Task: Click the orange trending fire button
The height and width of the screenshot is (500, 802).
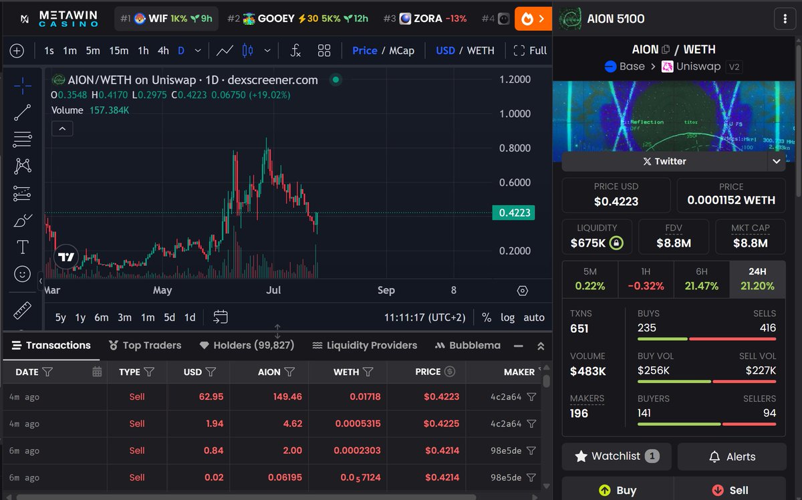Action: point(533,19)
